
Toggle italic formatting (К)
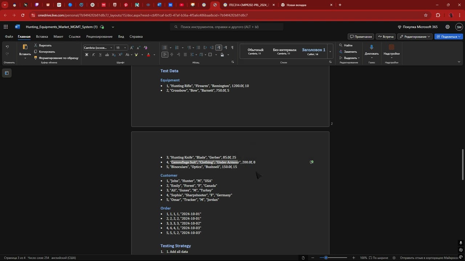[93, 55]
